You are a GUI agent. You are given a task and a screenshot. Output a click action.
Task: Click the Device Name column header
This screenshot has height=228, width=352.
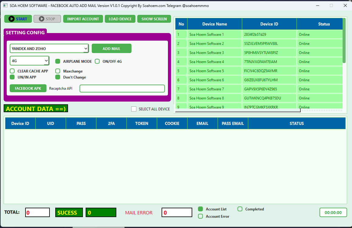coord(215,24)
